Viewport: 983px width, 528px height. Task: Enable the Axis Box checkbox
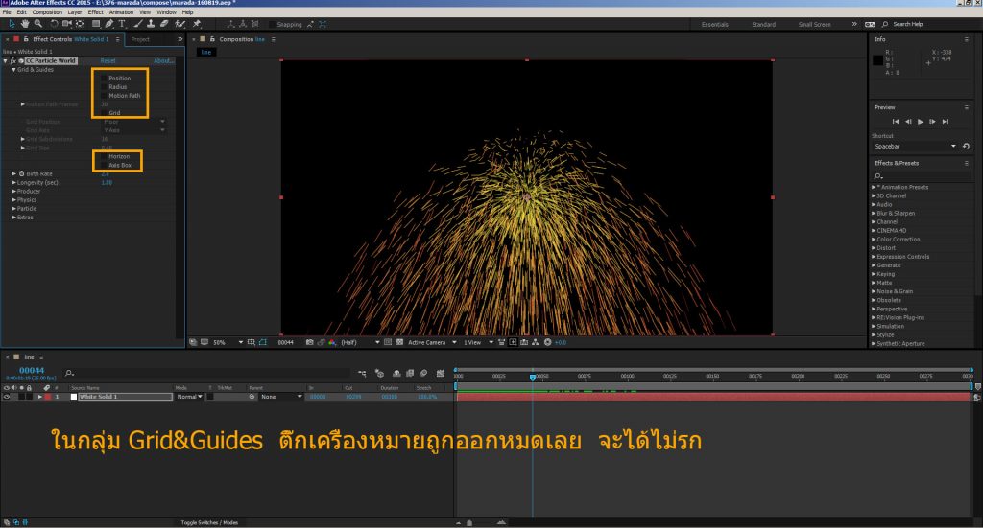coord(104,165)
